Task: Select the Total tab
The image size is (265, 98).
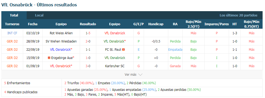Action: click(14, 15)
